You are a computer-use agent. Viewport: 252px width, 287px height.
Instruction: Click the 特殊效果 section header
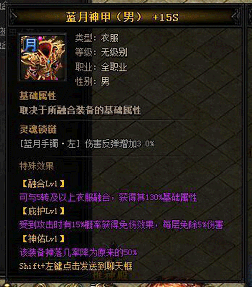(x=37, y=166)
